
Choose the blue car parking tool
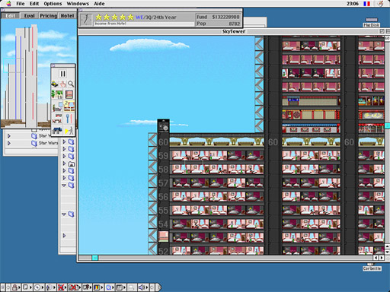(x=57, y=130)
